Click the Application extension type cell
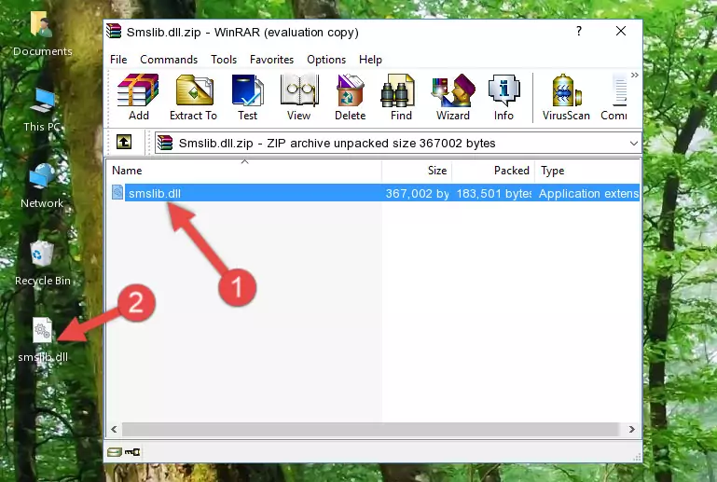 click(x=588, y=193)
